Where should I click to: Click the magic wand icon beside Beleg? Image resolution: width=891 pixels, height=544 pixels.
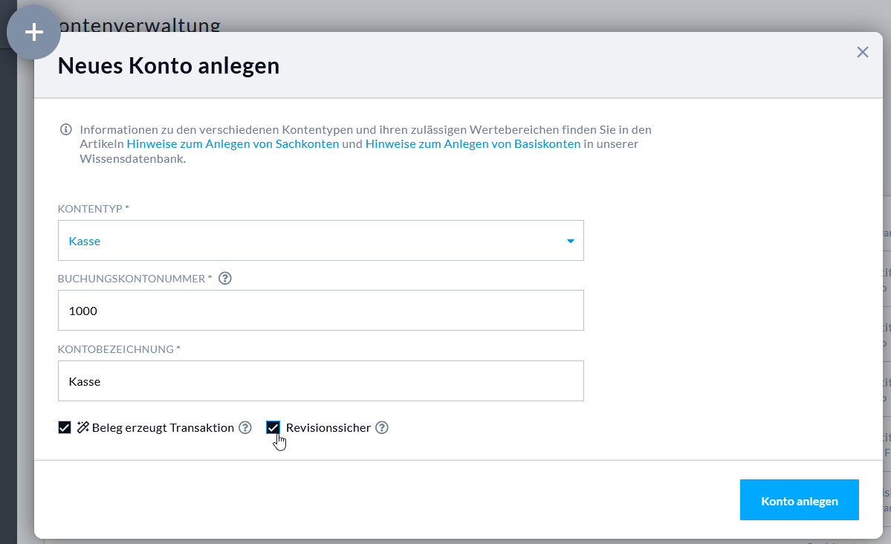point(82,427)
